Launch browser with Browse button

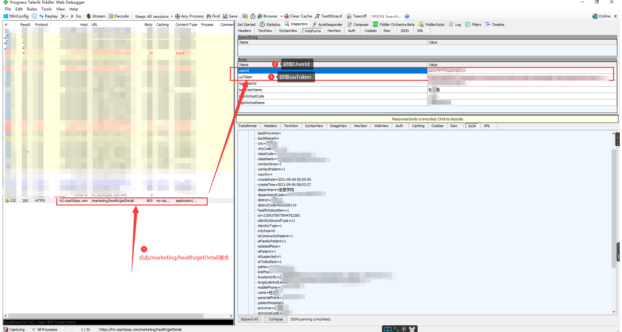pyautogui.click(x=267, y=16)
